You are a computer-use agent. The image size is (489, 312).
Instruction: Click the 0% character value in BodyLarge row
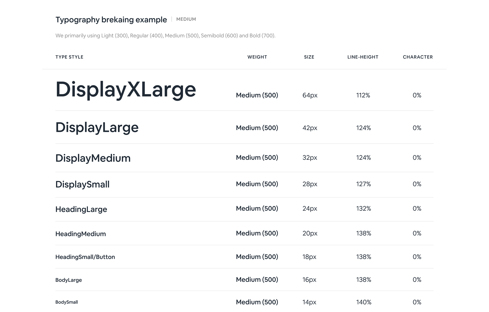[x=417, y=280]
